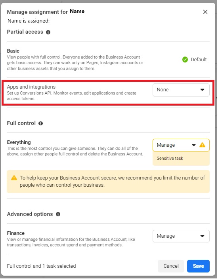
Task: Open the Finance Manage dropdown
Action: pyautogui.click(x=181, y=236)
